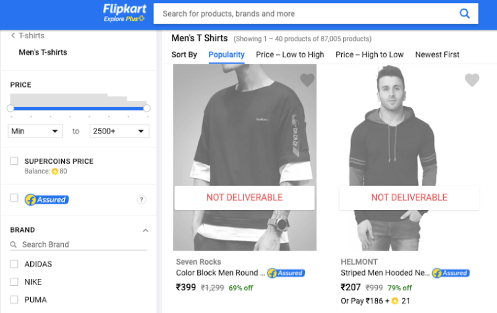497x313 pixels.
Task: Tick the Flipkart Assured filter checkbox
Action: tap(14, 198)
